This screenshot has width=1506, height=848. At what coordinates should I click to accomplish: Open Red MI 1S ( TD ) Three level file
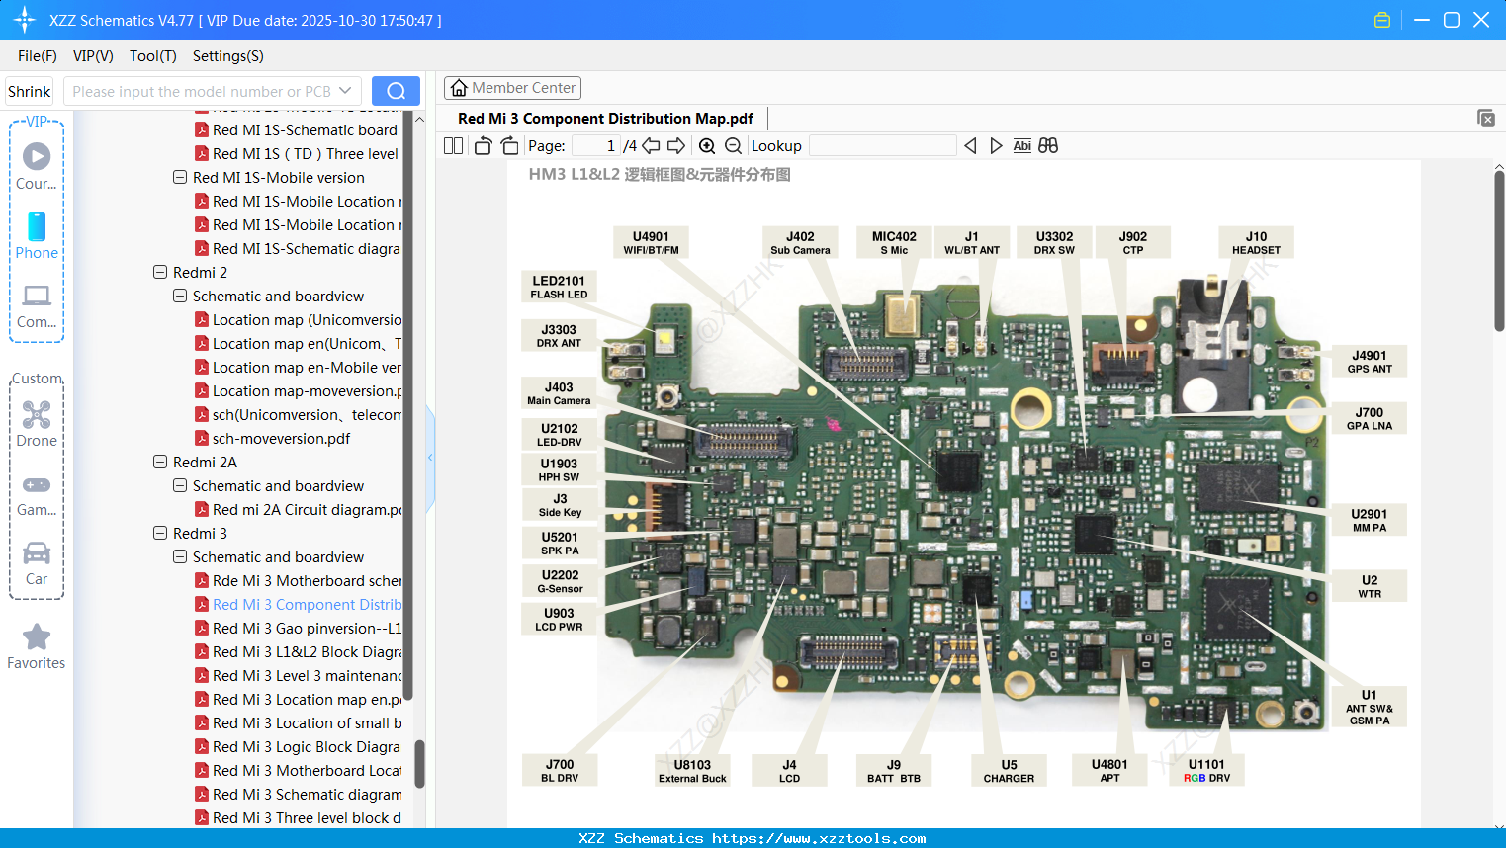[x=306, y=153]
